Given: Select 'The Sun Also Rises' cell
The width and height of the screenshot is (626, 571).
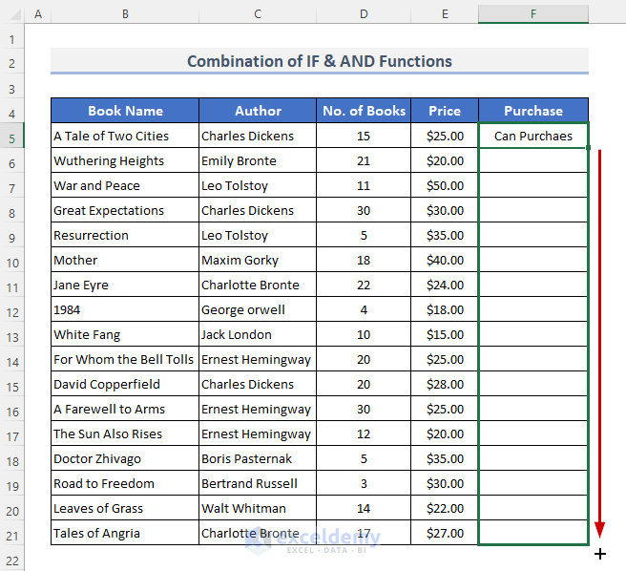Looking at the screenshot, I should [x=125, y=434].
